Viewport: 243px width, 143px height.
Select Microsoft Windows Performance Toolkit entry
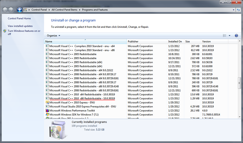(x=72, y=110)
